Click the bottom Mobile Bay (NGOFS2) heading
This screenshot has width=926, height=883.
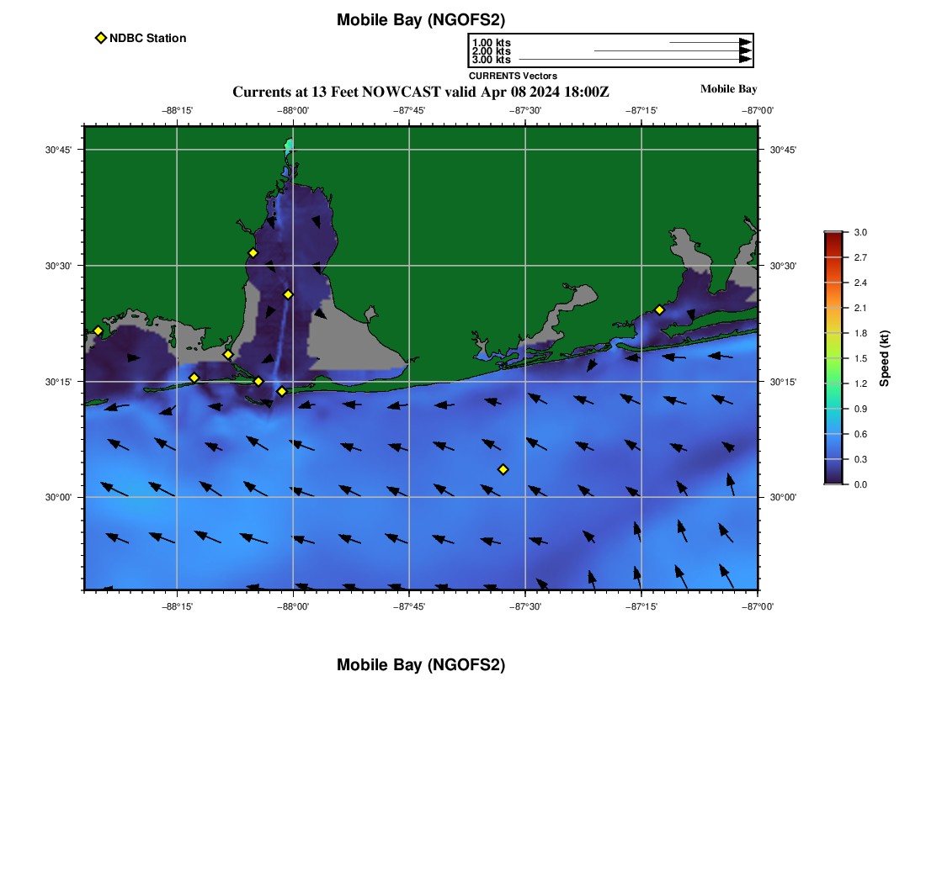(x=421, y=665)
